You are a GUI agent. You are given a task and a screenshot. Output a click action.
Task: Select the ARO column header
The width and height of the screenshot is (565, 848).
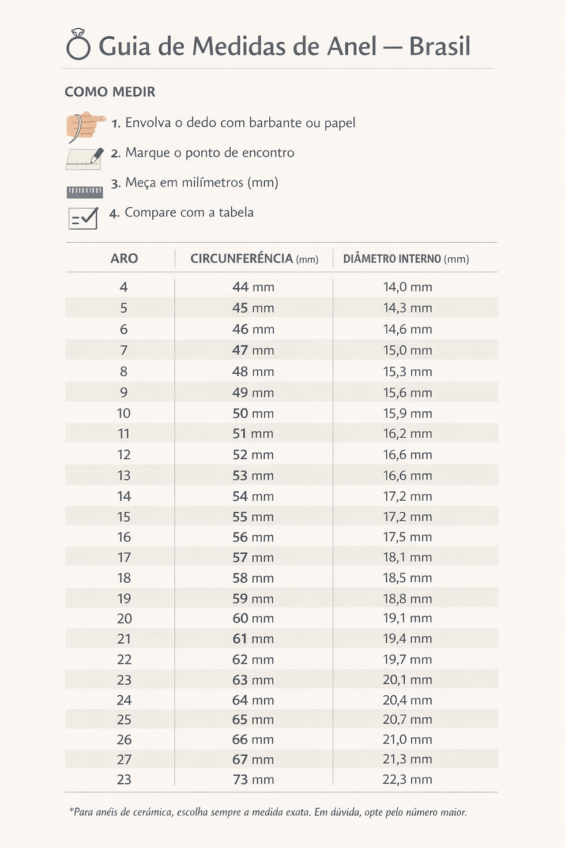point(125,258)
